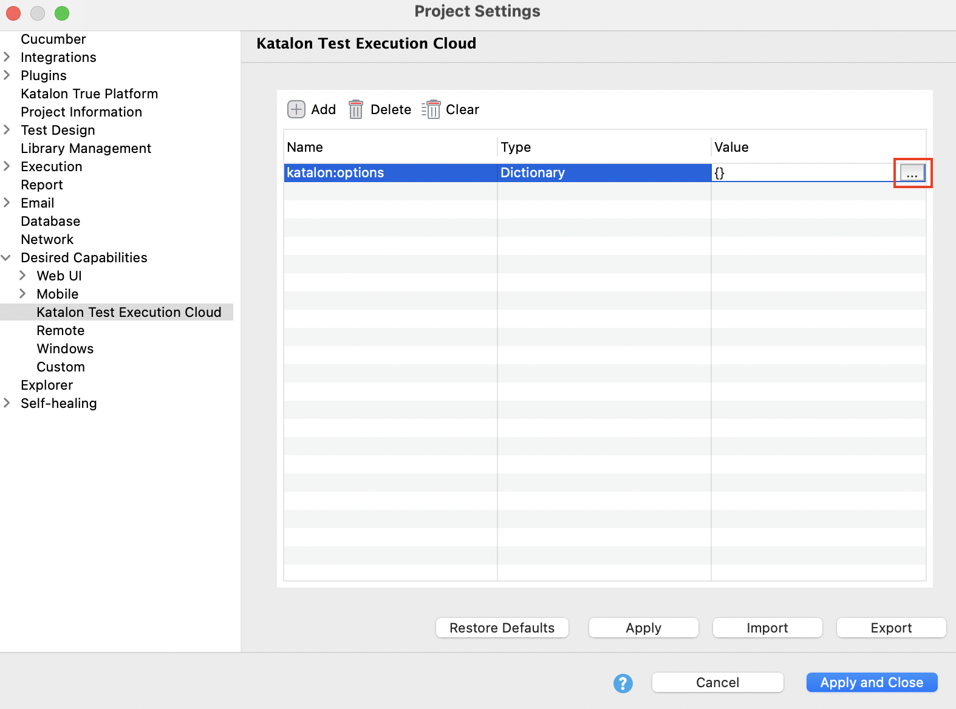The image size is (956, 709).
Task: Click the Dictionary type cell
Action: pos(604,173)
